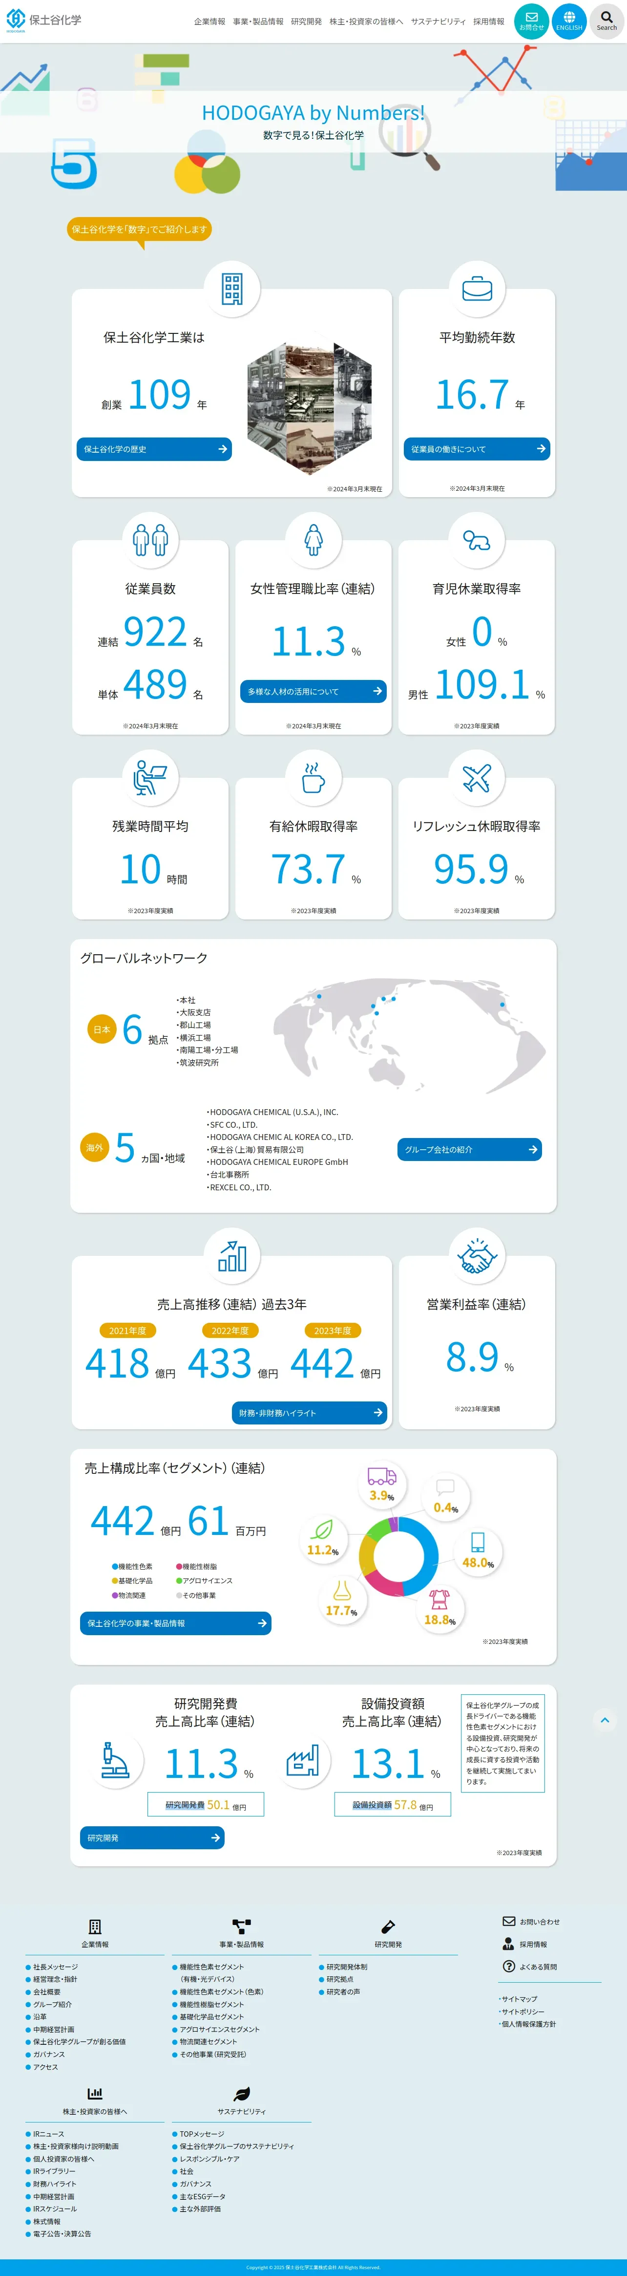This screenshot has height=2276, width=627.
Task: Open the お問合せ mail icon button
Action: pyautogui.click(x=532, y=21)
